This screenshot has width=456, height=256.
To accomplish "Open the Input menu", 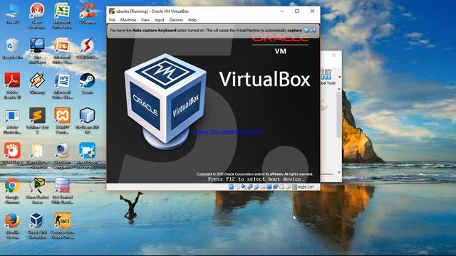I will pos(160,20).
